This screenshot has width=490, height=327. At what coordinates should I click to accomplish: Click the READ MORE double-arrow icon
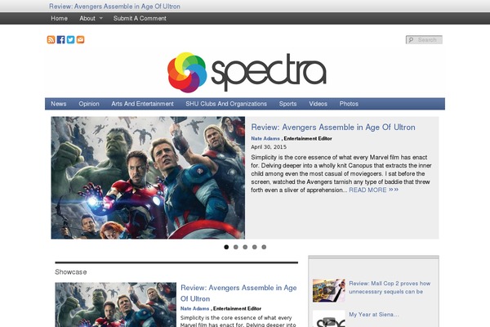(x=394, y=190)
